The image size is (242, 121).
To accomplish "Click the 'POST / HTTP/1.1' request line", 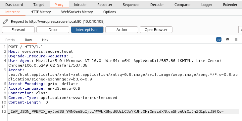I will pyautogui.click(x=25, y=47).
